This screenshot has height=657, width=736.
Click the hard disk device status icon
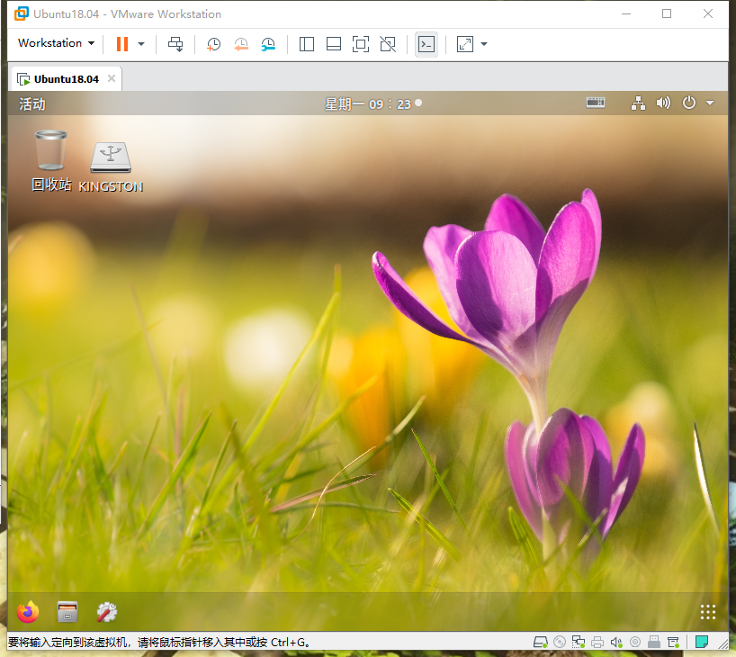pos(540,642)
